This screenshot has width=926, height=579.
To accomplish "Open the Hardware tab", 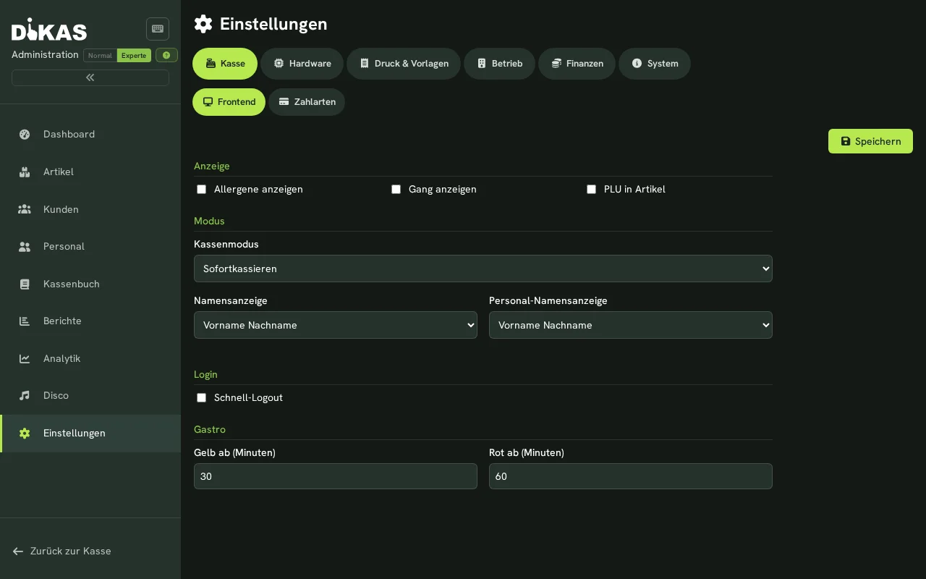I will [x=302, y=64].
